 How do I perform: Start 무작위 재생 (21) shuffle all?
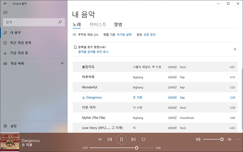[x=85, y=35]
